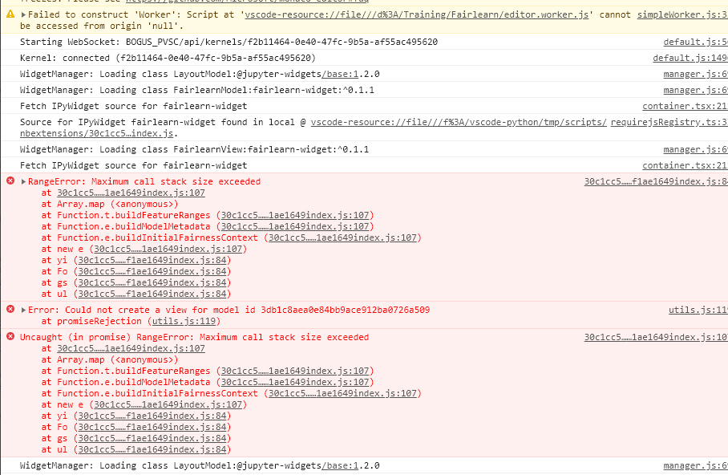
Task: Open simpleWorker.js source link
Action: click(x=682, y=15)
